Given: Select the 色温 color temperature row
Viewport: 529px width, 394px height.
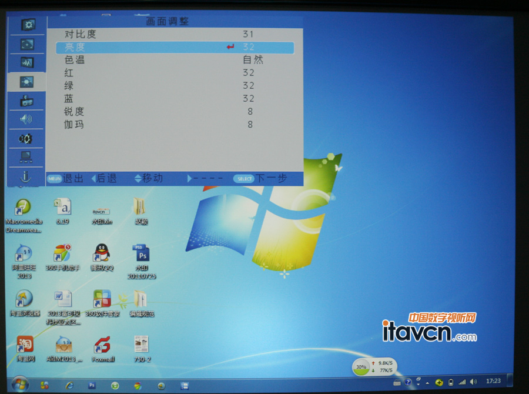Looking at the screenshot, I should 175,60.
